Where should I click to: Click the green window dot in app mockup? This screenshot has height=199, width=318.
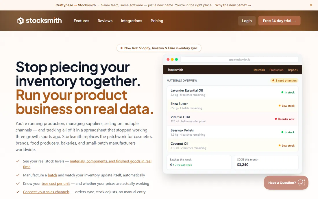(x=176, y=59)
